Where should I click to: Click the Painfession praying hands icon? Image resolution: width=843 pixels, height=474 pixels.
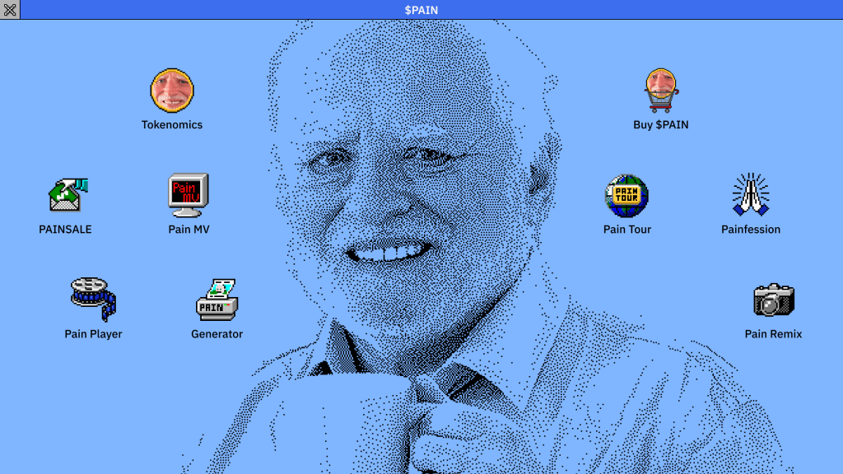(750, 195)
